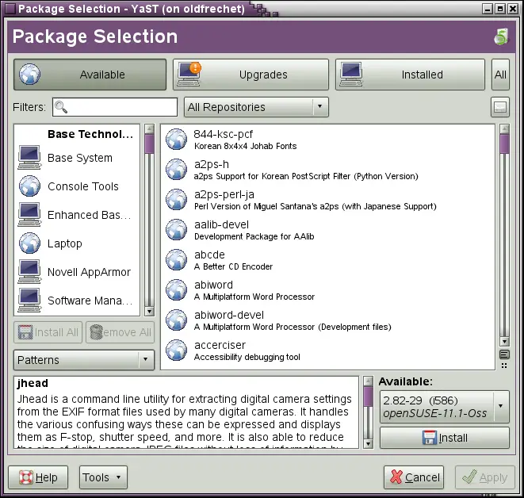Toggle the Installed packages filter button
The height and width of the screenshot is (498, 524).
(x=410, y=75)
